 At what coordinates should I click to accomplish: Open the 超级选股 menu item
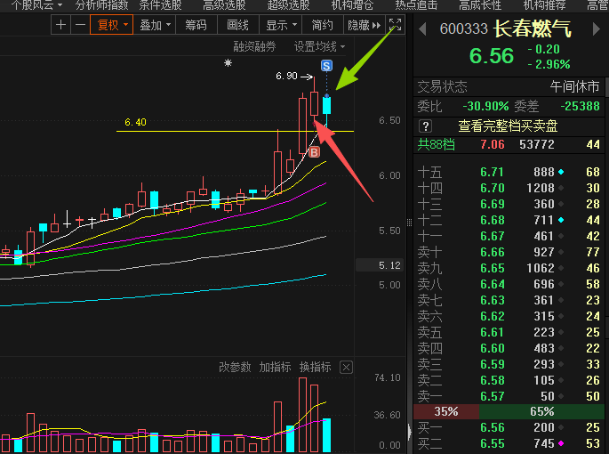point(288,5)
